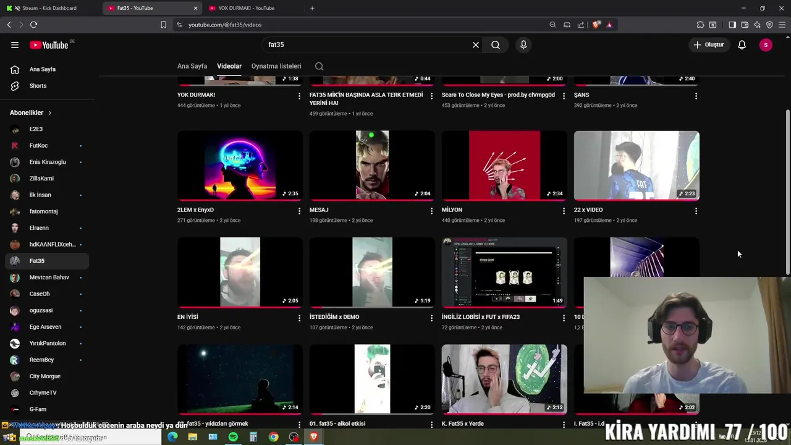Image resolution: width=791 pixels, height=445 pixels.
Task: Run the search with magnifier button
Action: click(x=496, y=44)
